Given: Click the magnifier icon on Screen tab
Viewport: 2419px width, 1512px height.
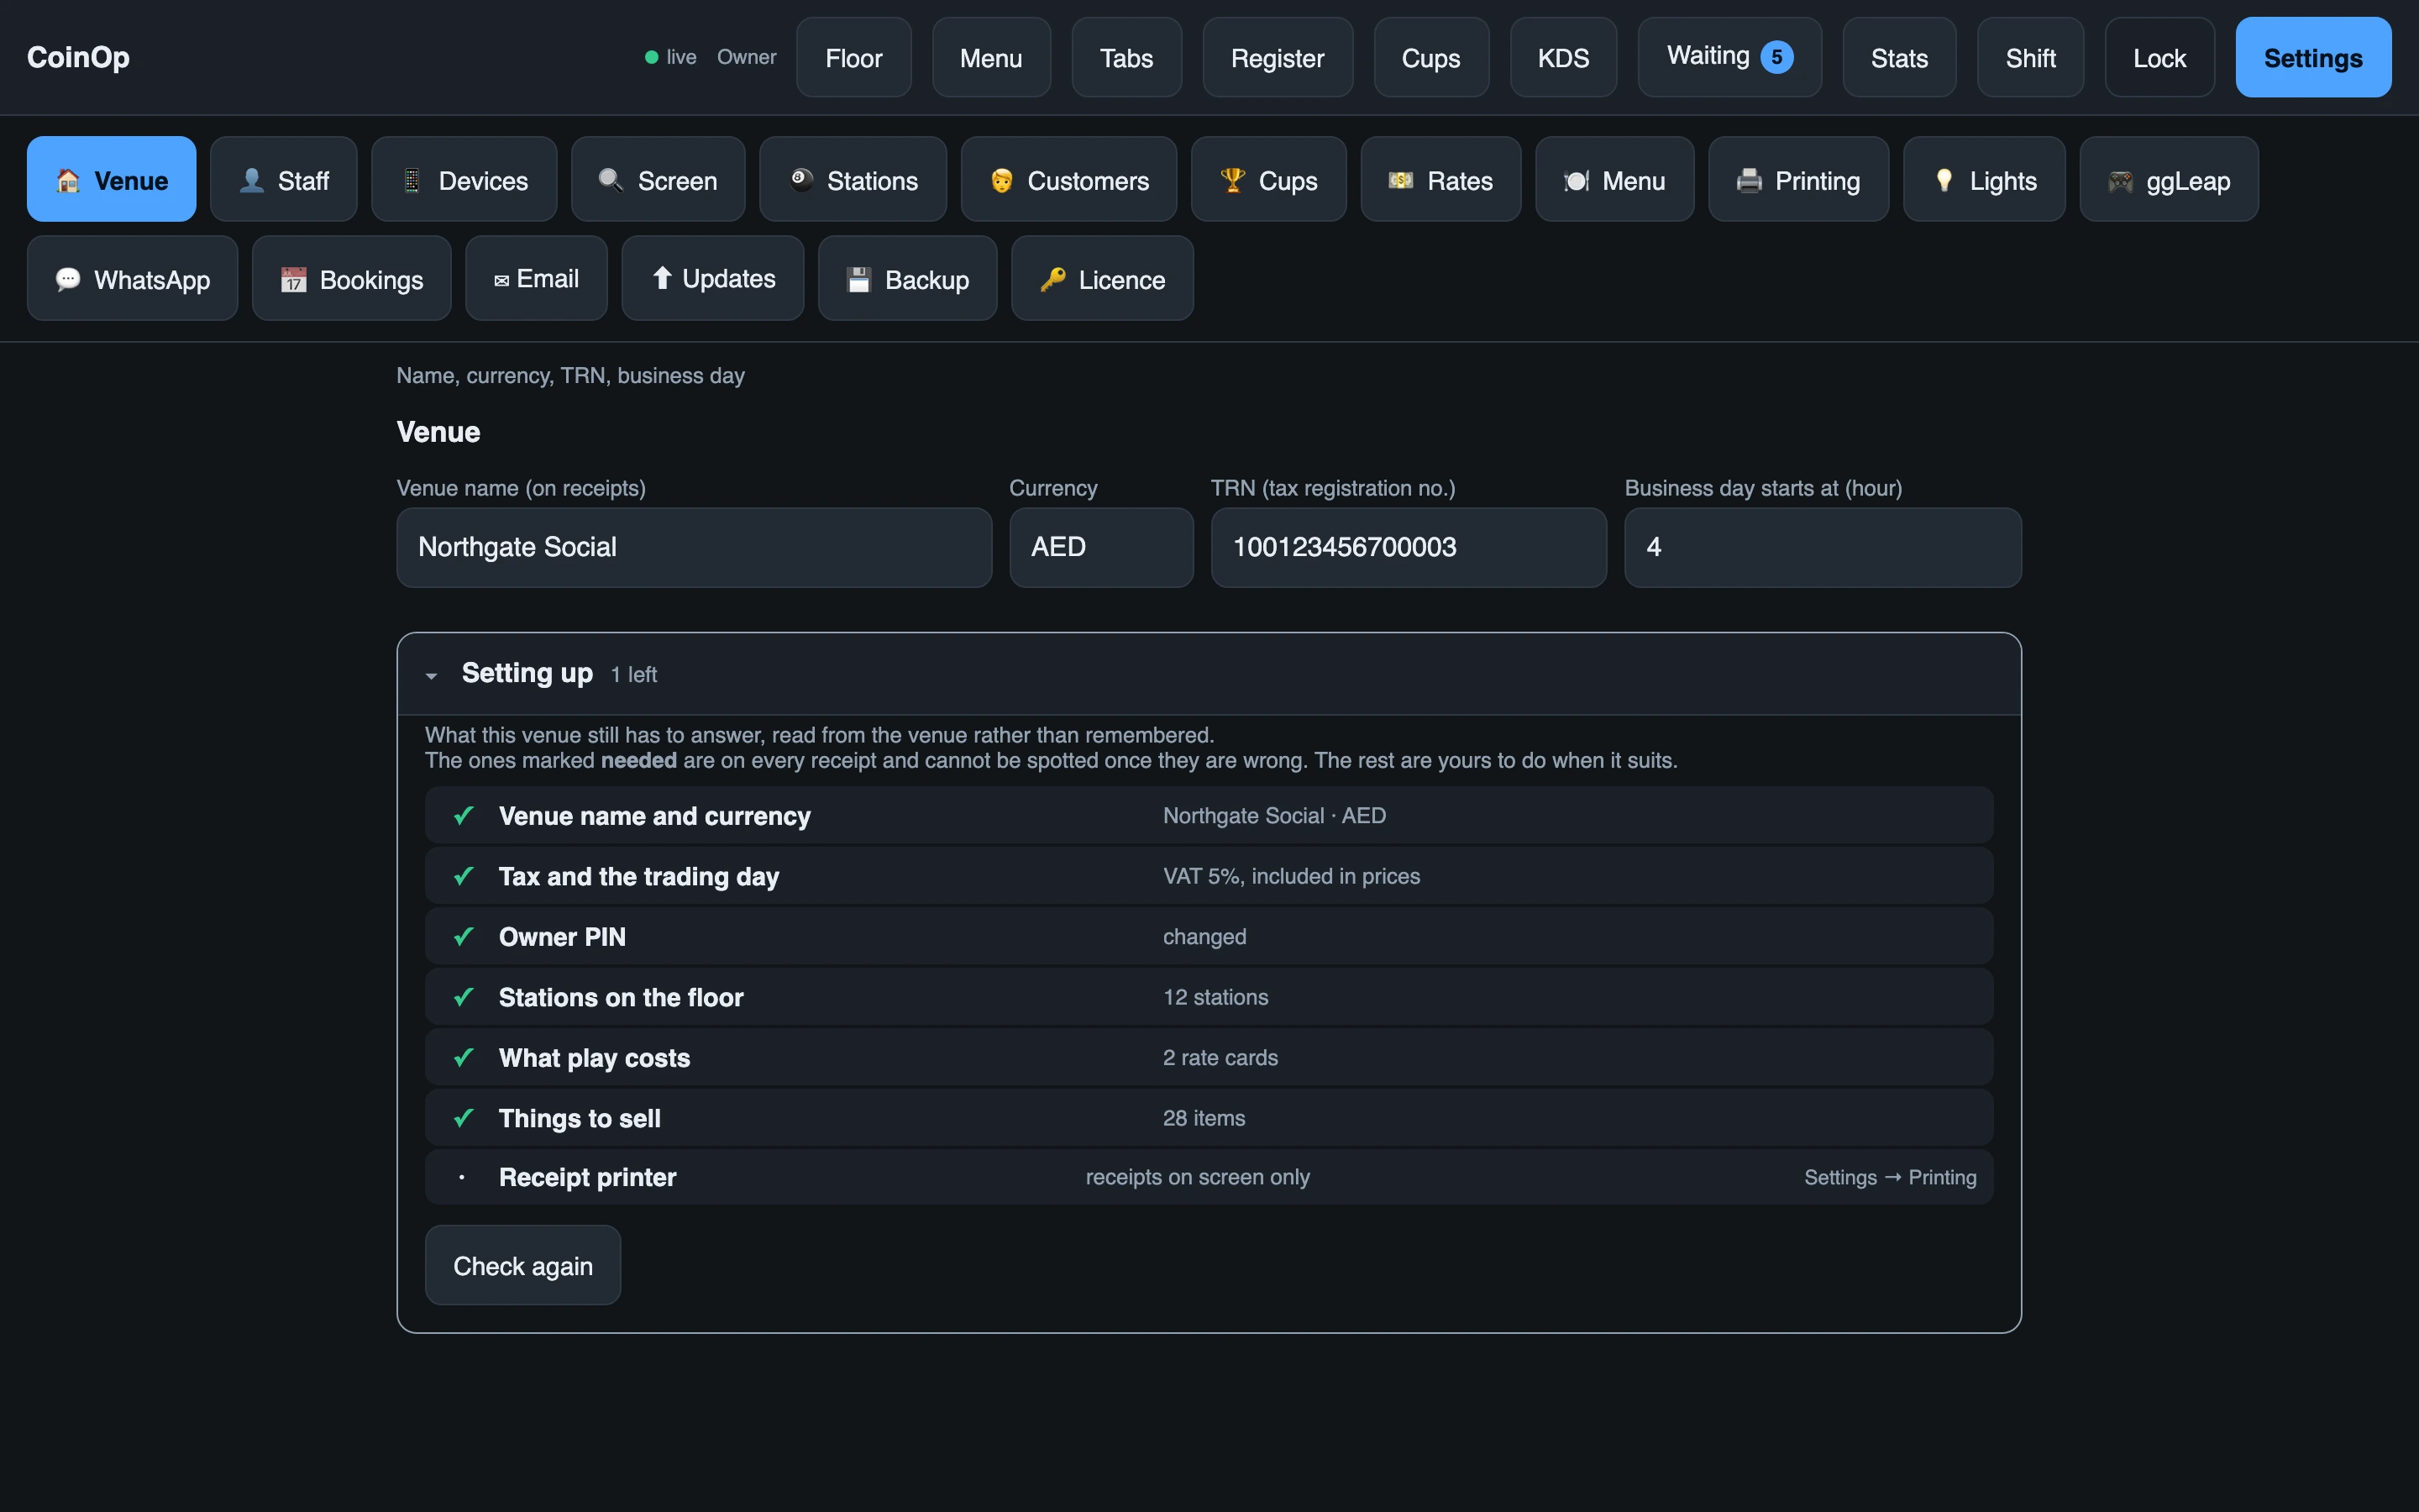Looking at the screenshot, I should (611, 180).
